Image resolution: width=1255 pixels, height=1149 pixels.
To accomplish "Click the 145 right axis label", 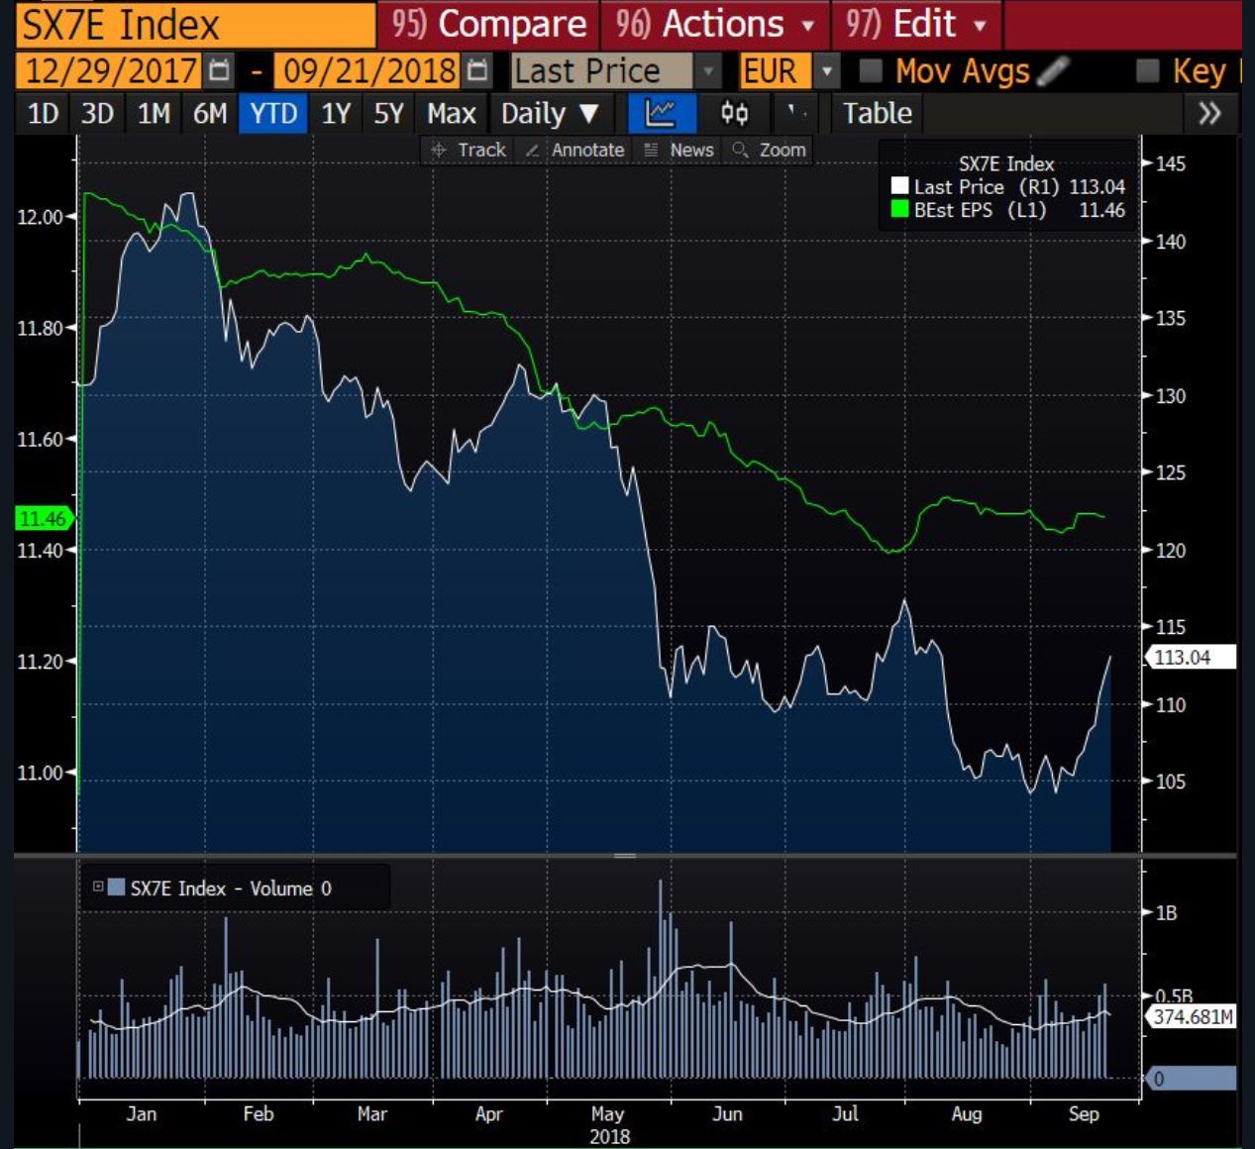I will pyautogui.click(x=1170, y=163).
